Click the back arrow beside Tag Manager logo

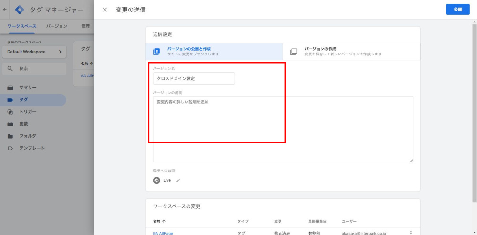click(5, 10)
